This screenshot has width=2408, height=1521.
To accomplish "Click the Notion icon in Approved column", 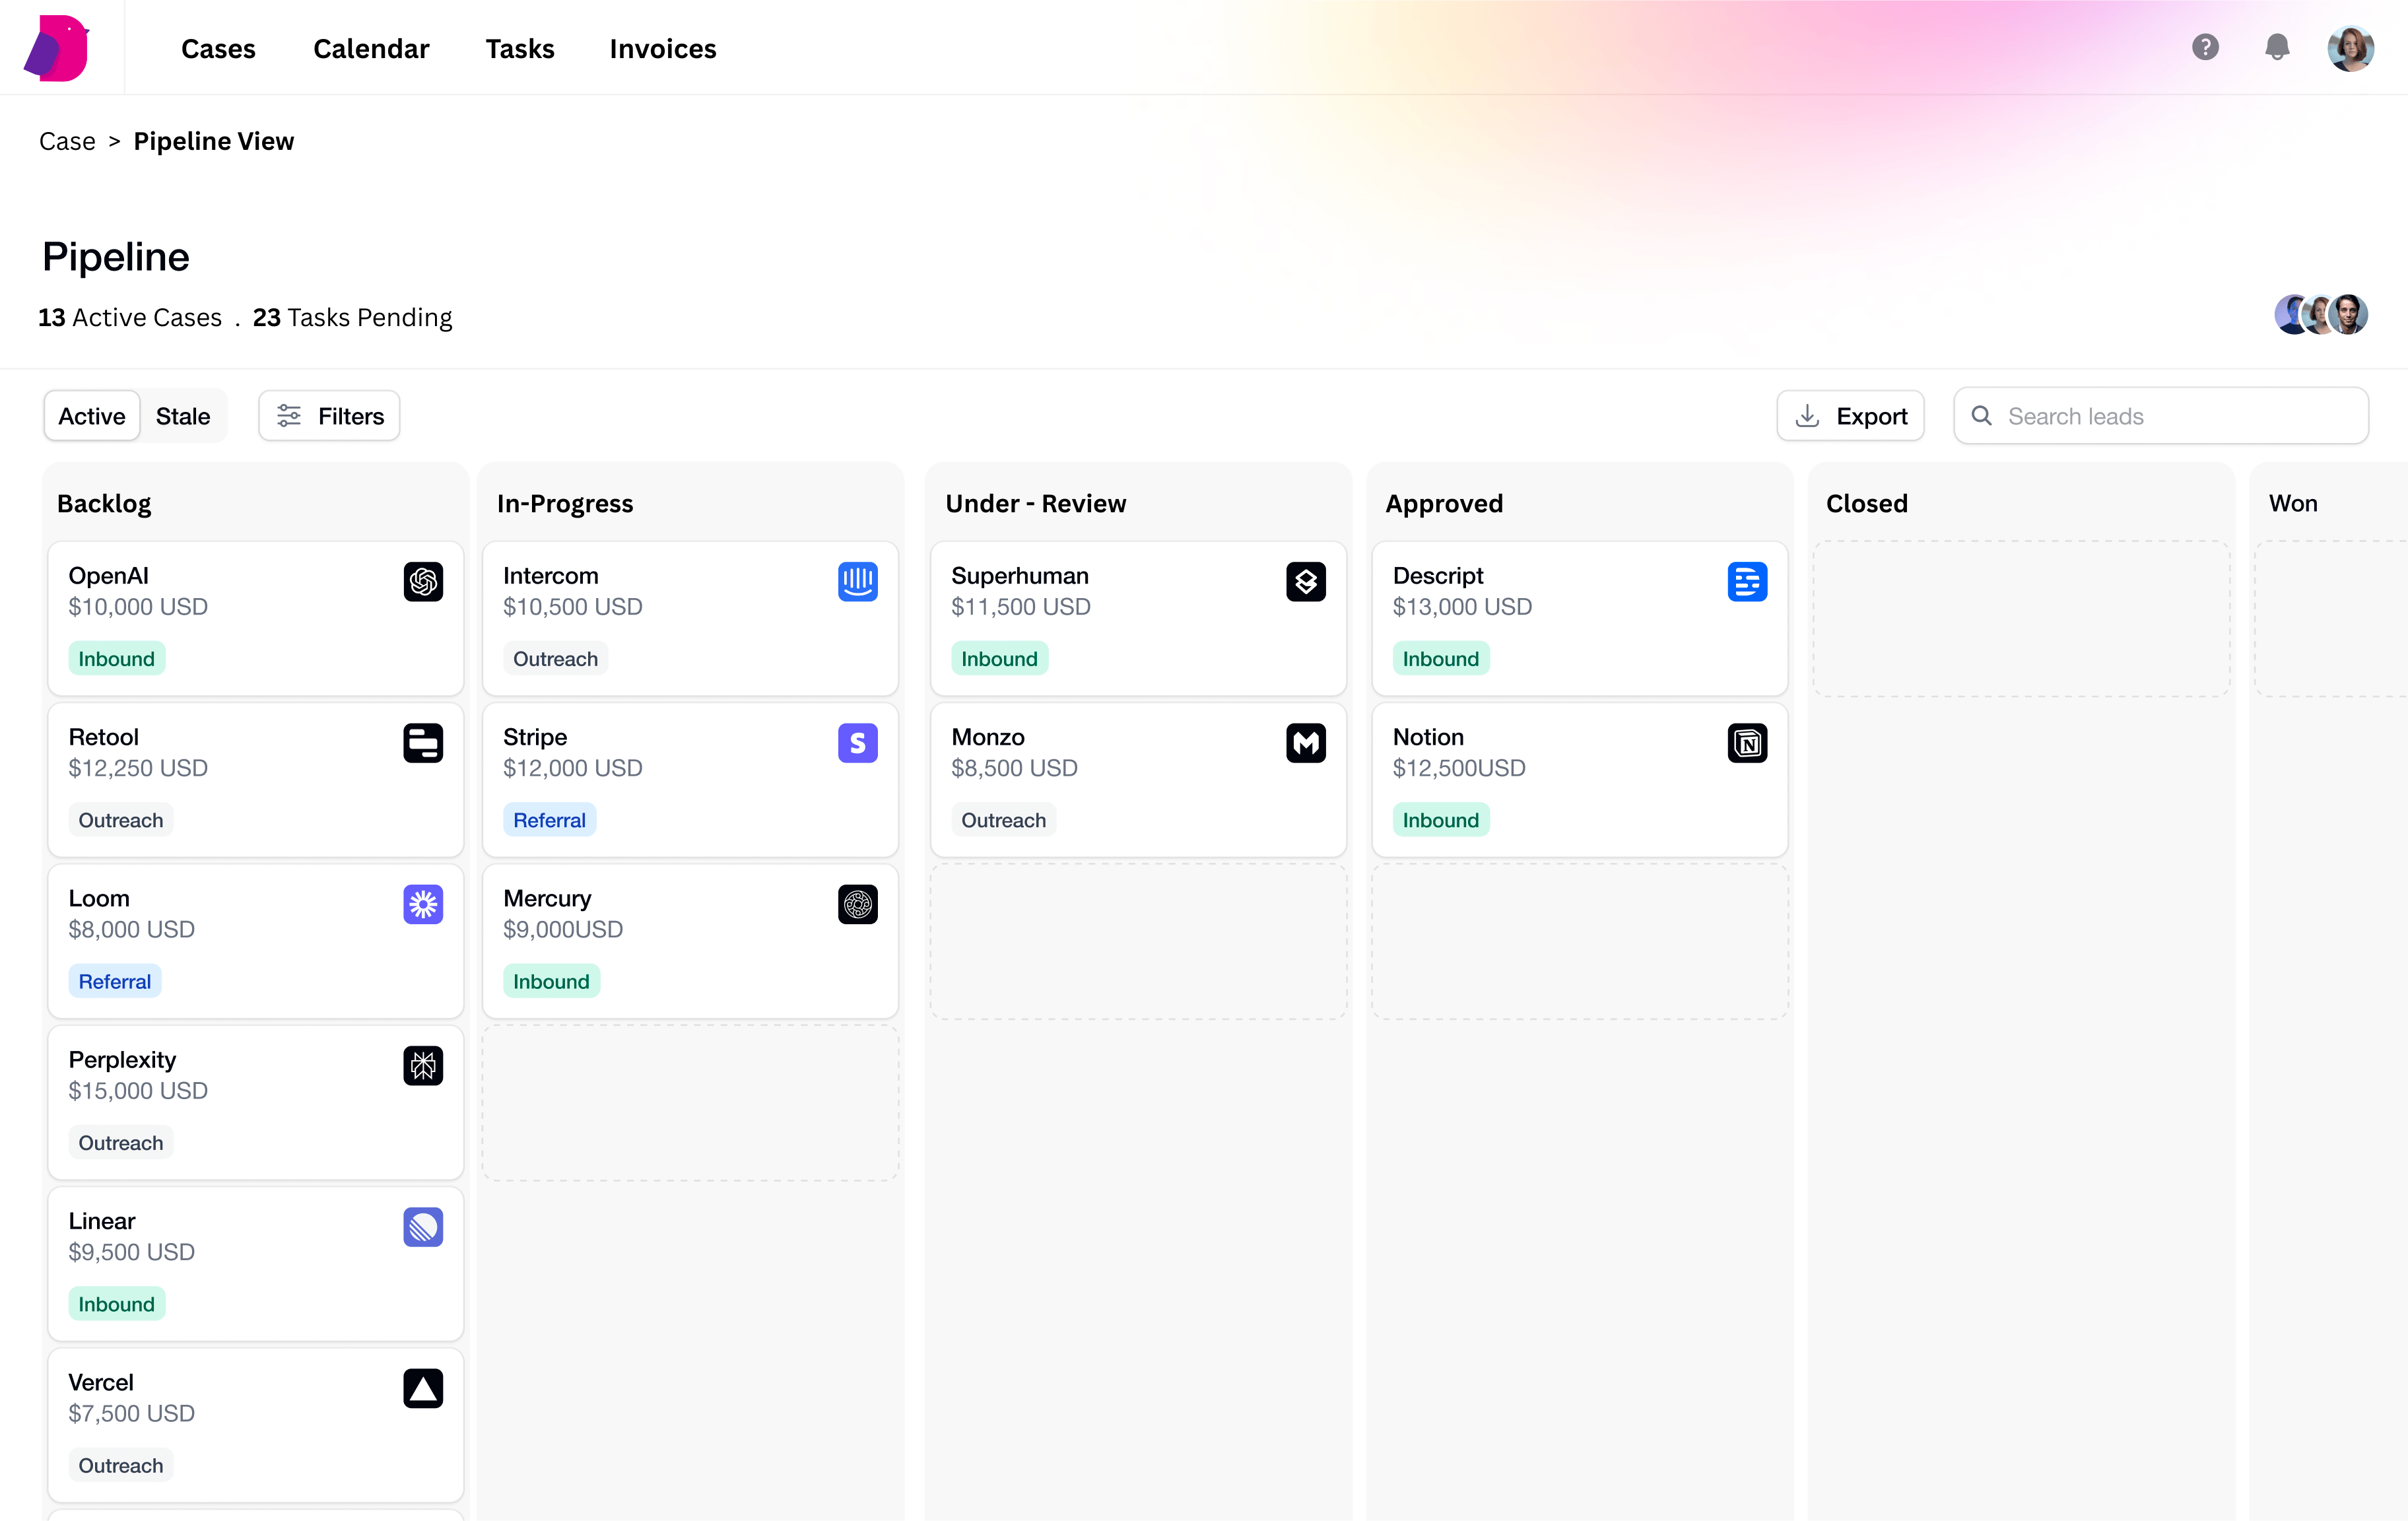I will tap(1747, 743).
